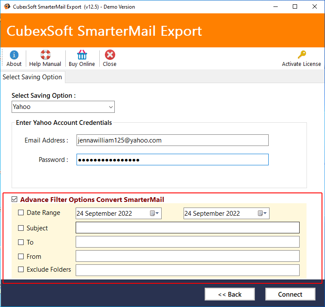Select the Select Saving Option tab

tap(32, 77)
